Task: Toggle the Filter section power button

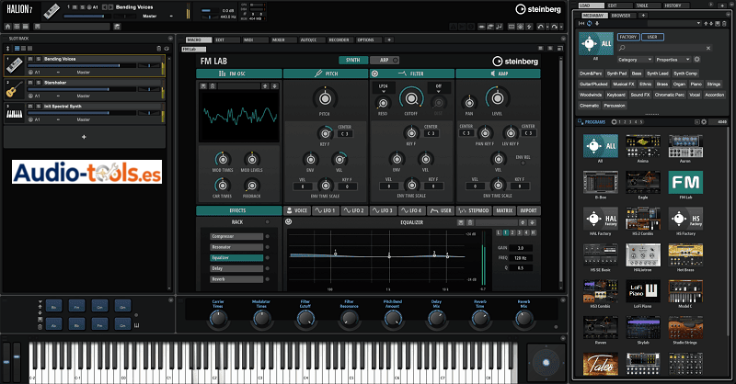Action: tap(374, 73)
